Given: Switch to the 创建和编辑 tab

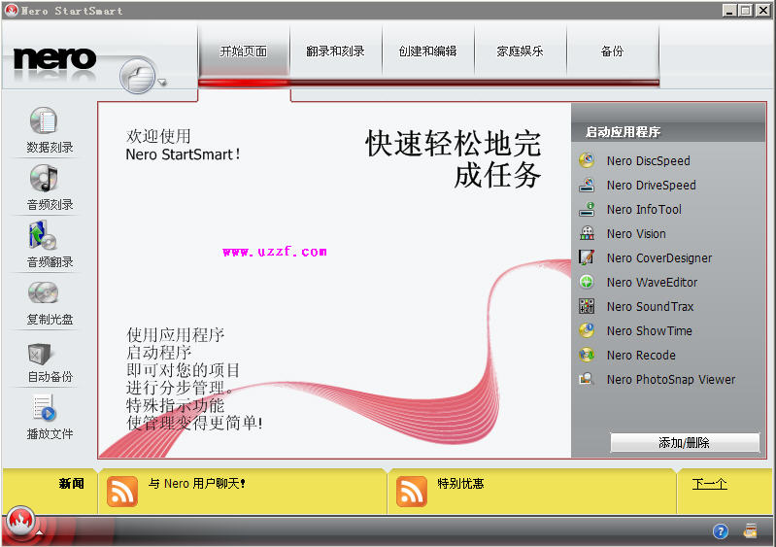Looking at the screenshot, I should pyautogui.click(x=428, y=51).
